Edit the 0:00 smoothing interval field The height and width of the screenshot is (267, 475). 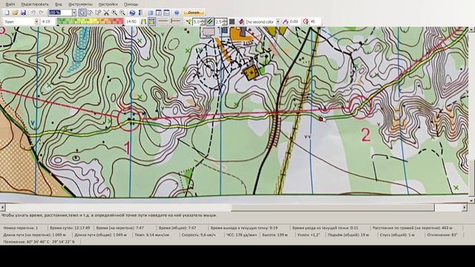coord(294,22)
